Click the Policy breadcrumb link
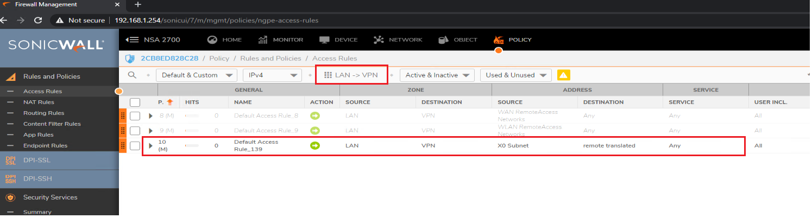This screenshot has width=812, height=218. point(219,58)
